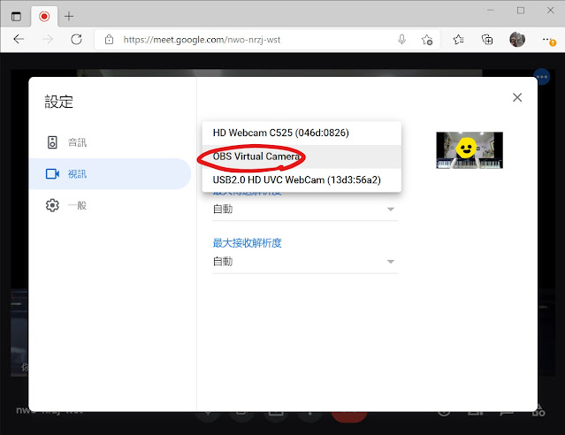
Task: Maximize the browser window
Action: point(521,11)
